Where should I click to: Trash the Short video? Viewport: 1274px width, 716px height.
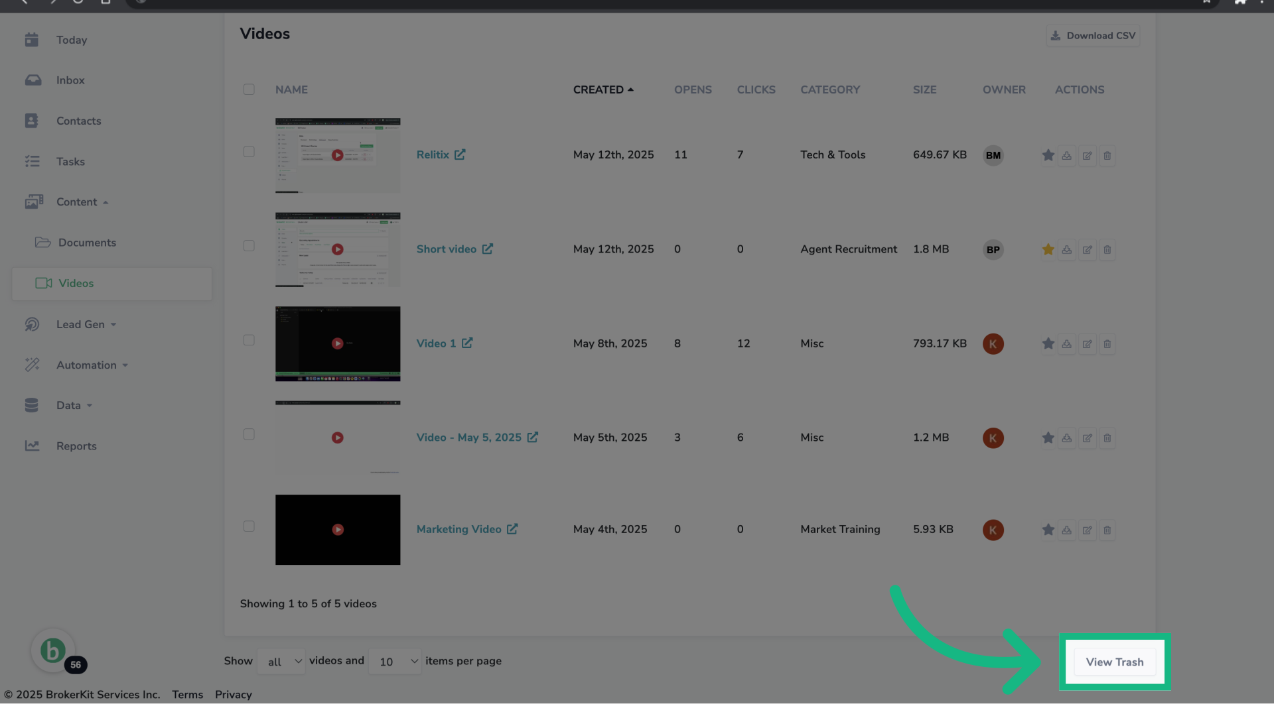click(1107, 250)
